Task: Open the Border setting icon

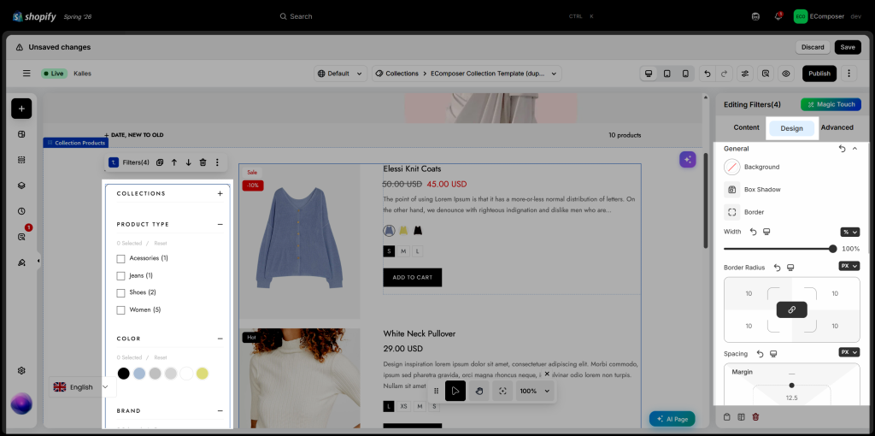Action: tap(731, 212)
